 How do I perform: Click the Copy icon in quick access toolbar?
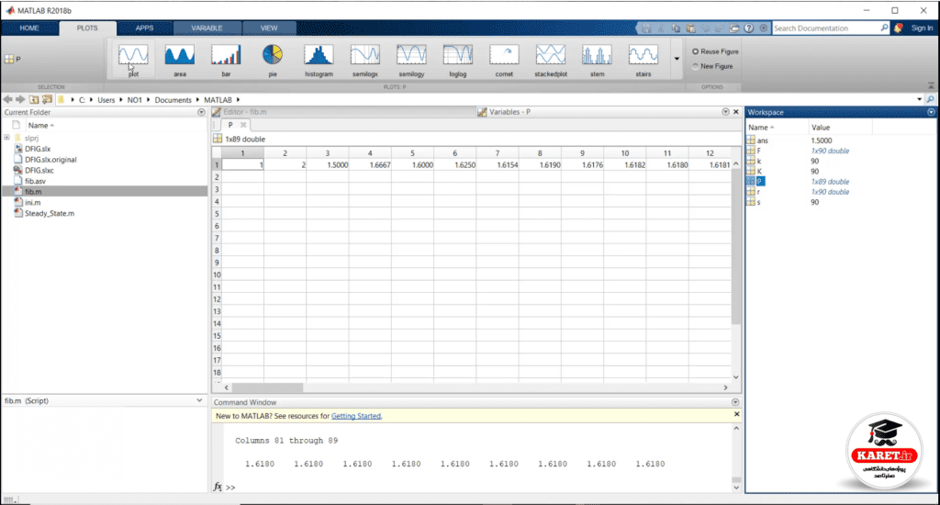[676, 28]
